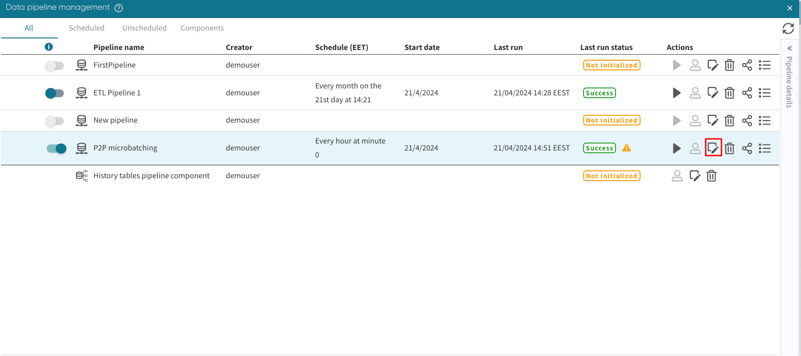Image resolution: width=801 pixels, height=356 pixels.
Task: Delete History tables pipeline component
Action: coord(711,176)
